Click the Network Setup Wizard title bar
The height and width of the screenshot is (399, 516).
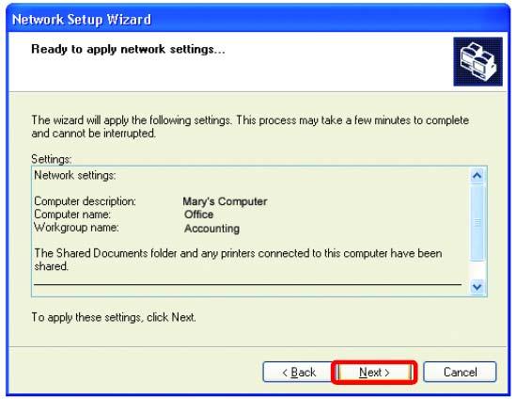(258, 19)
